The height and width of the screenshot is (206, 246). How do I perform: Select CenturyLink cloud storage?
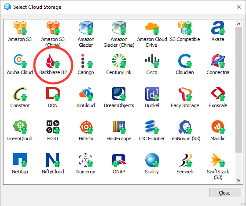tap(119, 61)
